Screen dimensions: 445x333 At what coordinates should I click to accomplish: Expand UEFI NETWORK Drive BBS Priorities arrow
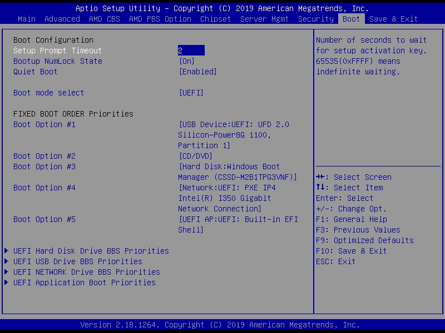click(x=6, y=272)
